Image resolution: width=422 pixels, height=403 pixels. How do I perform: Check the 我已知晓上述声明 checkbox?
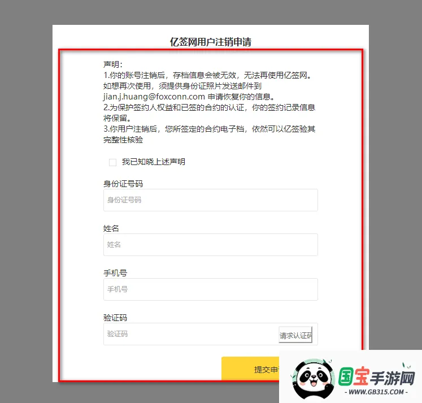[x=112, y=162]
